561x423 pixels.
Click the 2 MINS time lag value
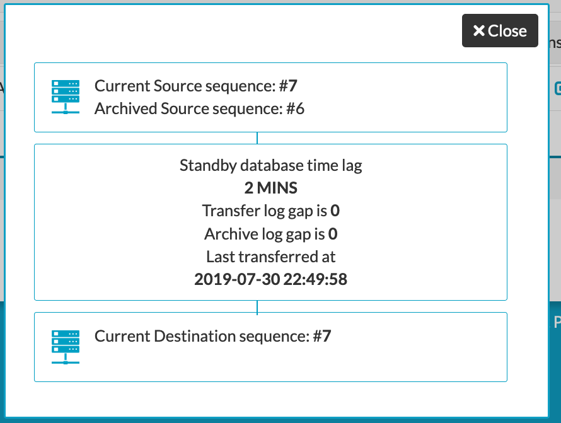click(x=270, y=188)
